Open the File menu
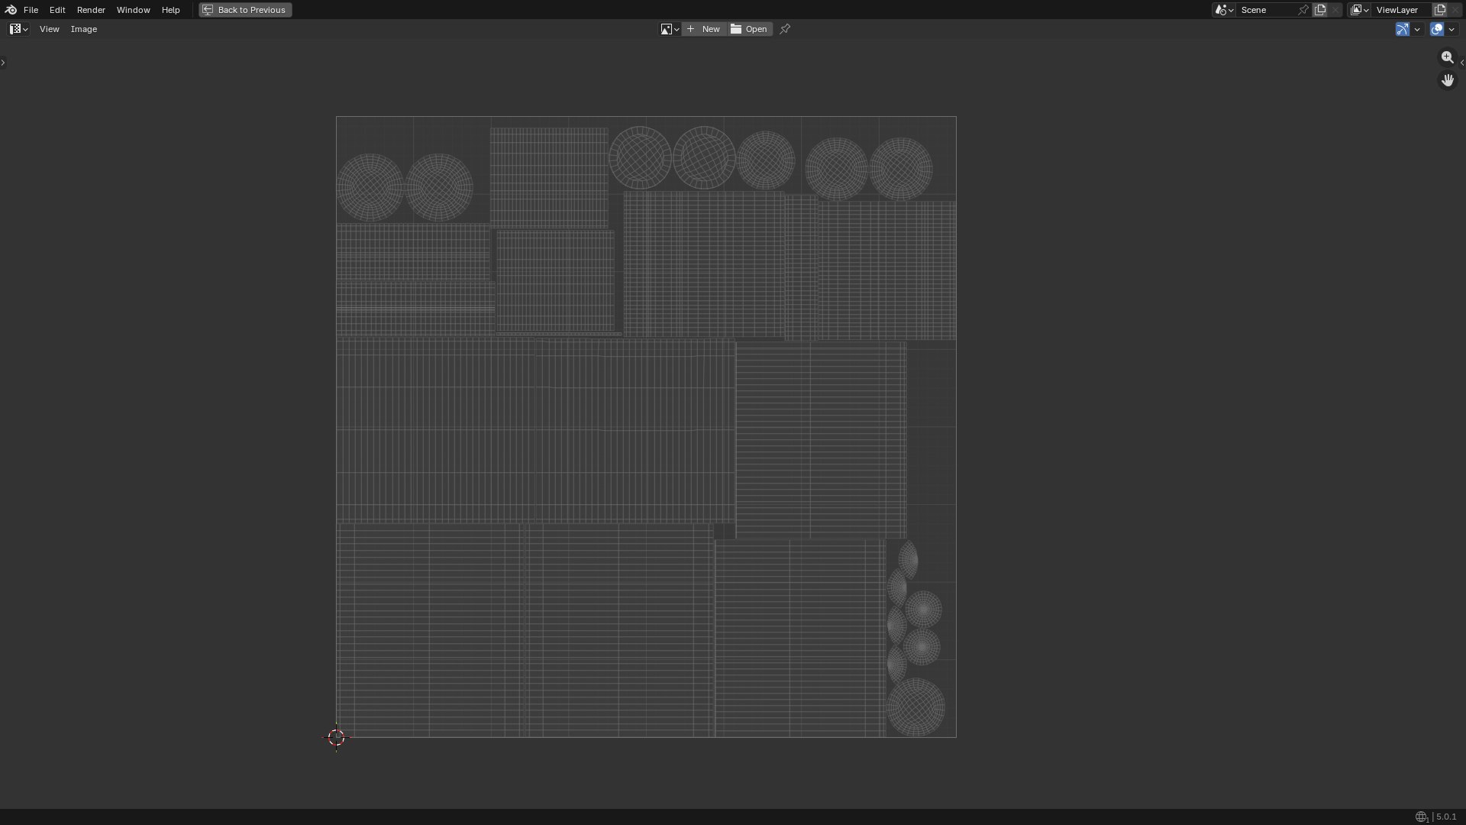 click(31, 10)
